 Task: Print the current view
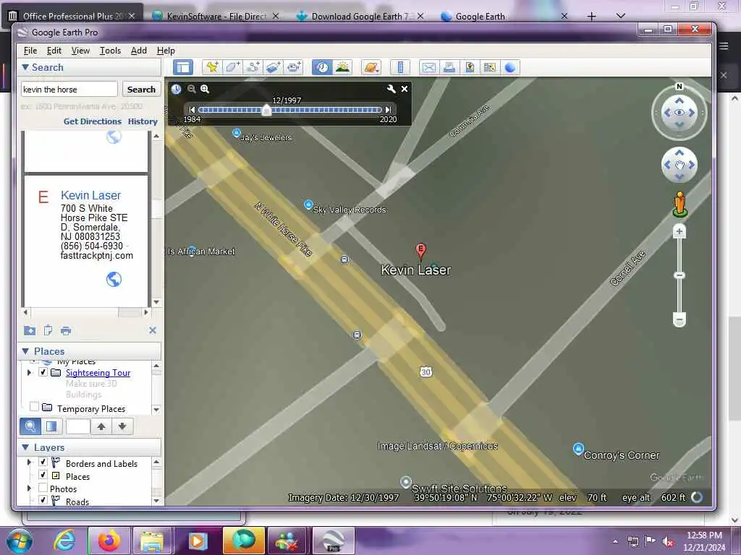(449, 67)
